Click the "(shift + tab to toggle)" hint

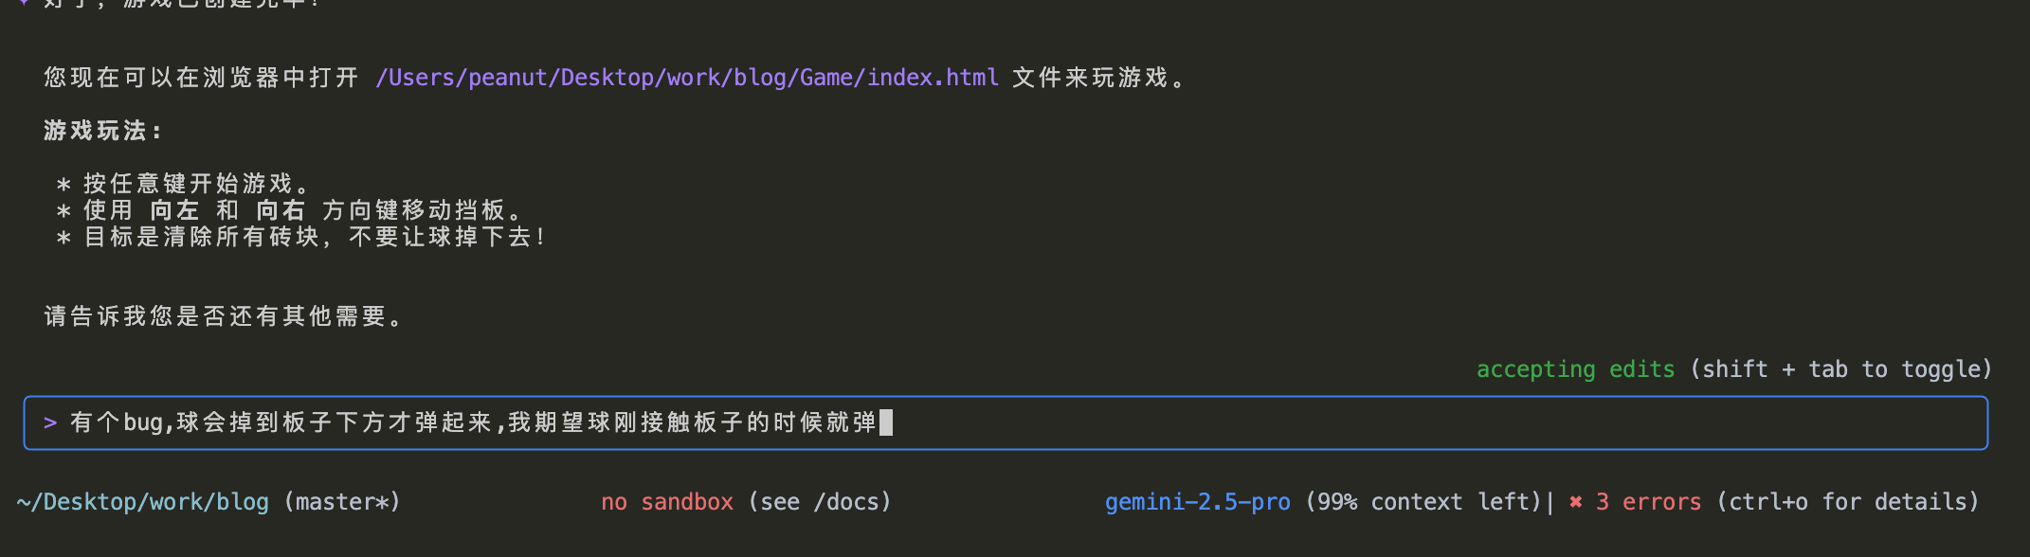click(1841, 369)
